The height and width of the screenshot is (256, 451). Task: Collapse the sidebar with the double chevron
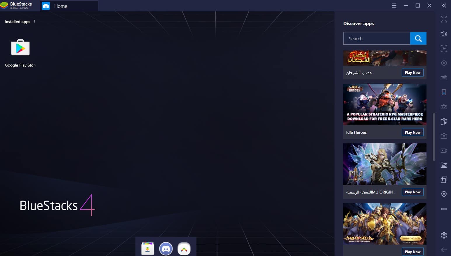[444, 6]
